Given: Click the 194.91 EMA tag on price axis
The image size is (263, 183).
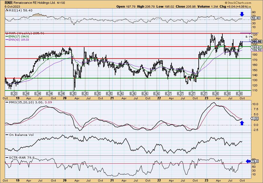Looking at the screenshot, I should [256, 47].
